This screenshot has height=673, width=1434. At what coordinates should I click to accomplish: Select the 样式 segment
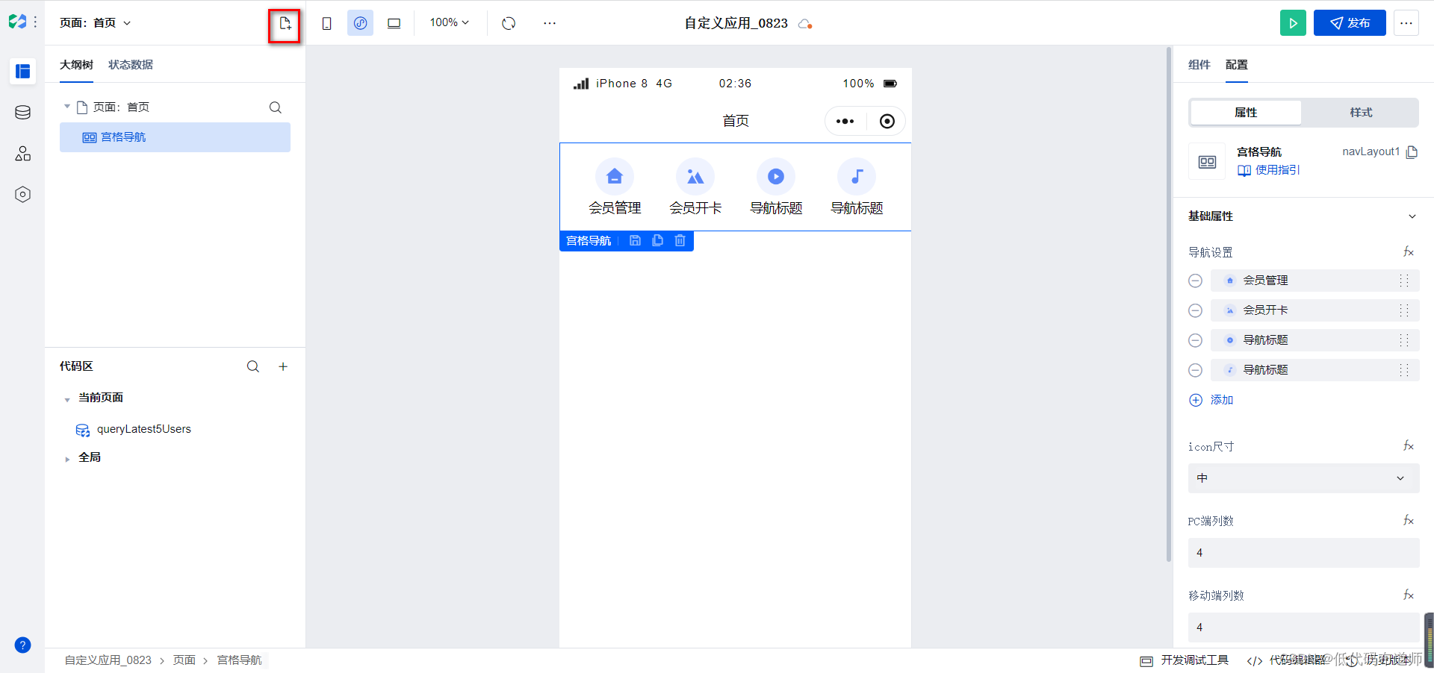1361,113
